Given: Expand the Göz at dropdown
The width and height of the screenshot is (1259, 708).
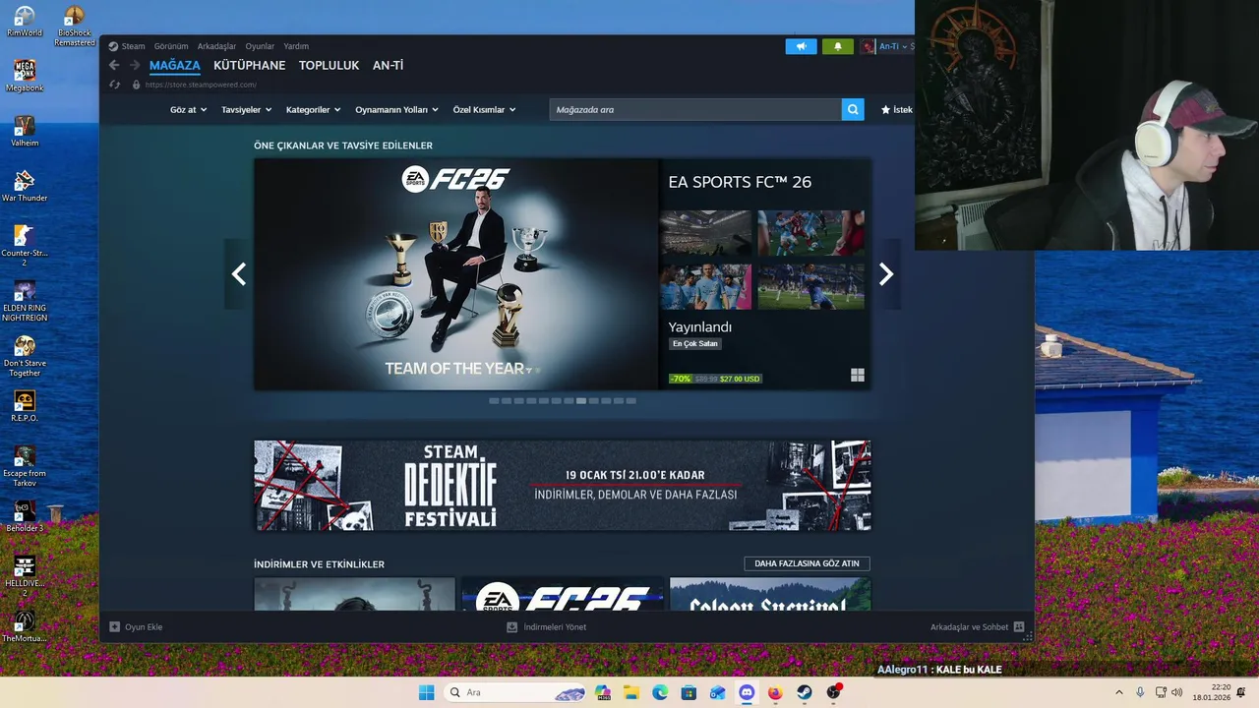Looking at the screenshot, I should point(188,110).
